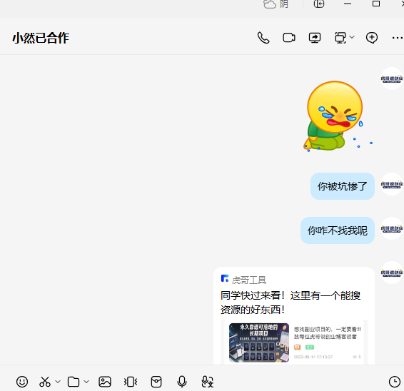
Task: Record a voice message with the microphone
Action: (x=182, y=382)
